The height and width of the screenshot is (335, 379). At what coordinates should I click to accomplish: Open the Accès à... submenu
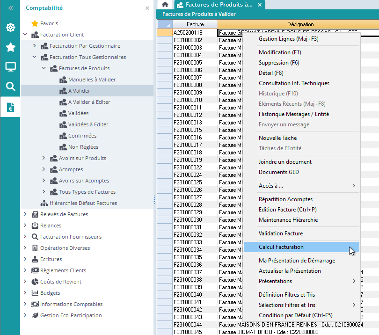[x=271, y=186]
